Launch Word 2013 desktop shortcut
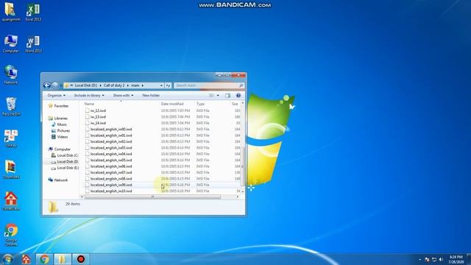This screenshot has height=265, width=471. pos(33,43)
